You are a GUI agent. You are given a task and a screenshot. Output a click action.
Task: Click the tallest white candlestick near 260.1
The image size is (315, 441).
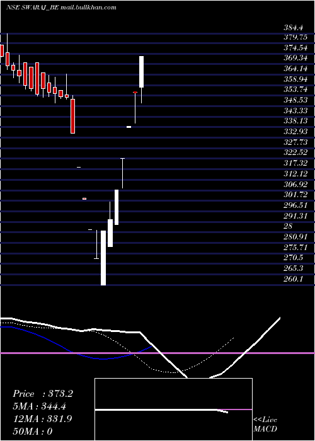point(103,258)
